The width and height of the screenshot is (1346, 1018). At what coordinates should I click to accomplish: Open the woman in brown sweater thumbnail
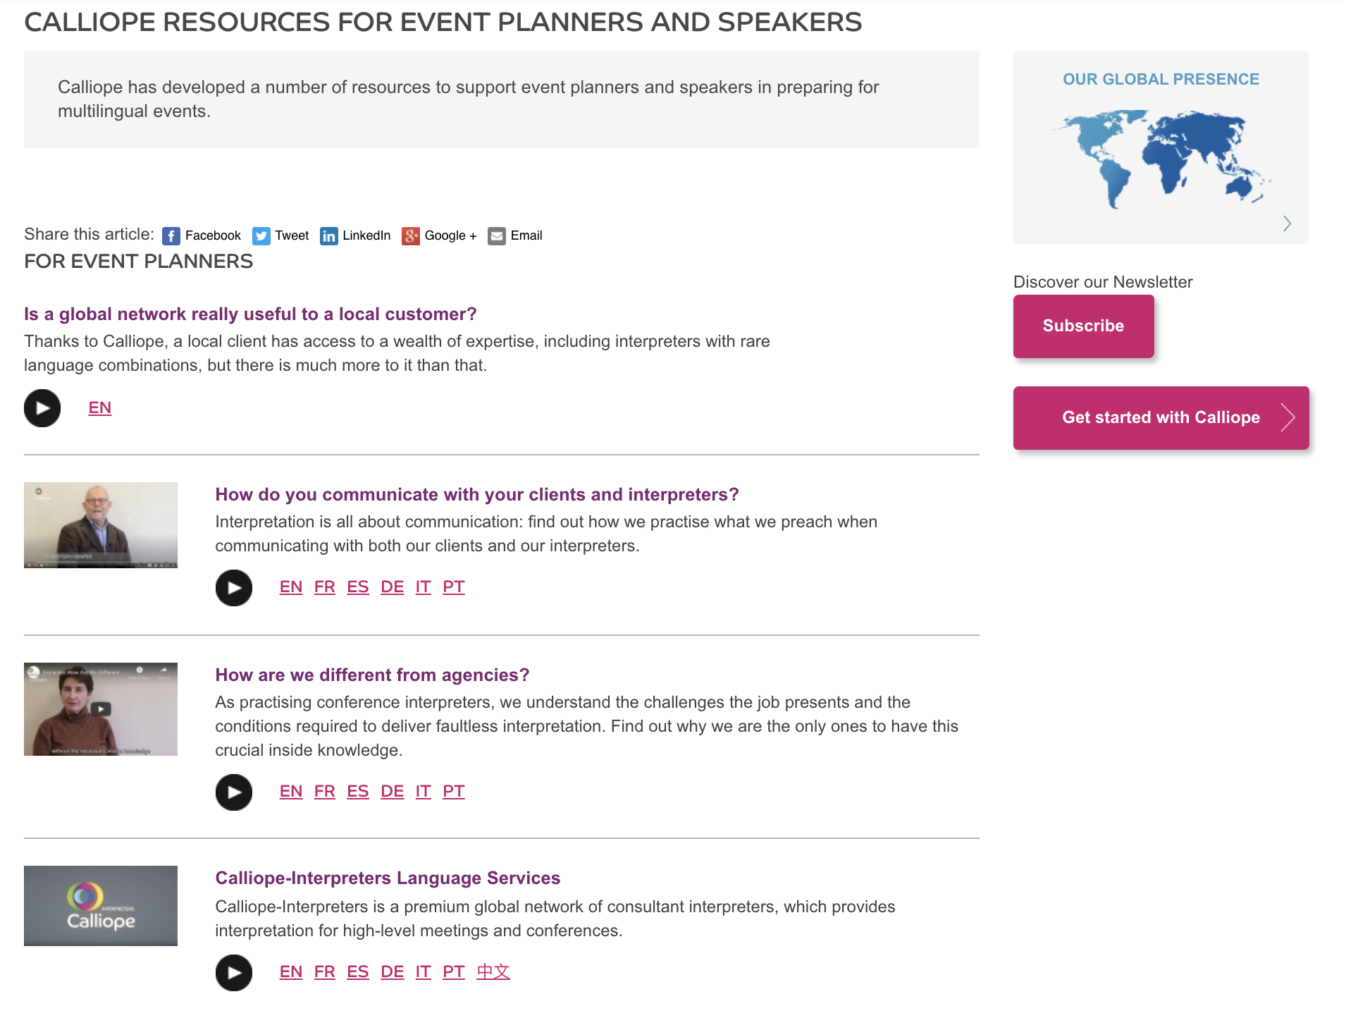(101, 709)
